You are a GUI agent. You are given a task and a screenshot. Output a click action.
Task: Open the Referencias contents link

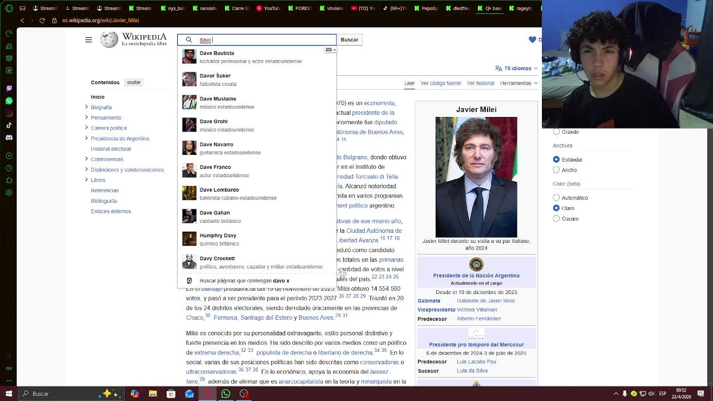point(105,190)
